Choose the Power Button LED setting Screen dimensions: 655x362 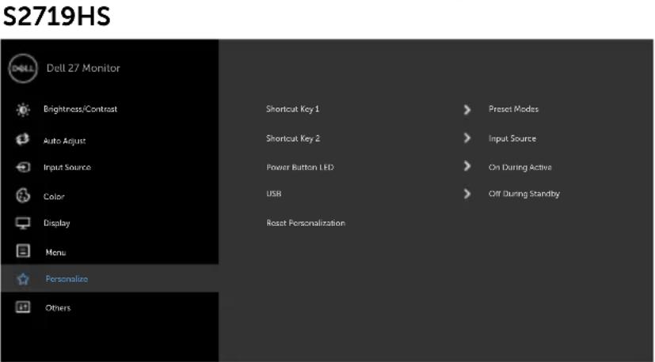point(300,168)
